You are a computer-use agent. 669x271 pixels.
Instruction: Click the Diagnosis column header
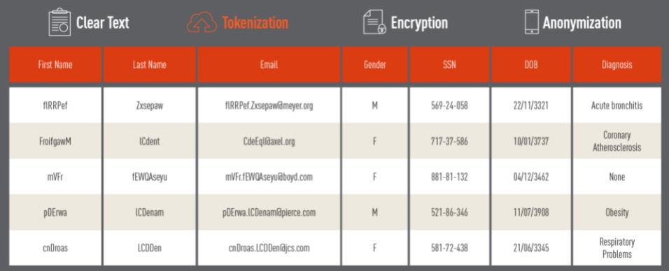click(x=617, y=64)
